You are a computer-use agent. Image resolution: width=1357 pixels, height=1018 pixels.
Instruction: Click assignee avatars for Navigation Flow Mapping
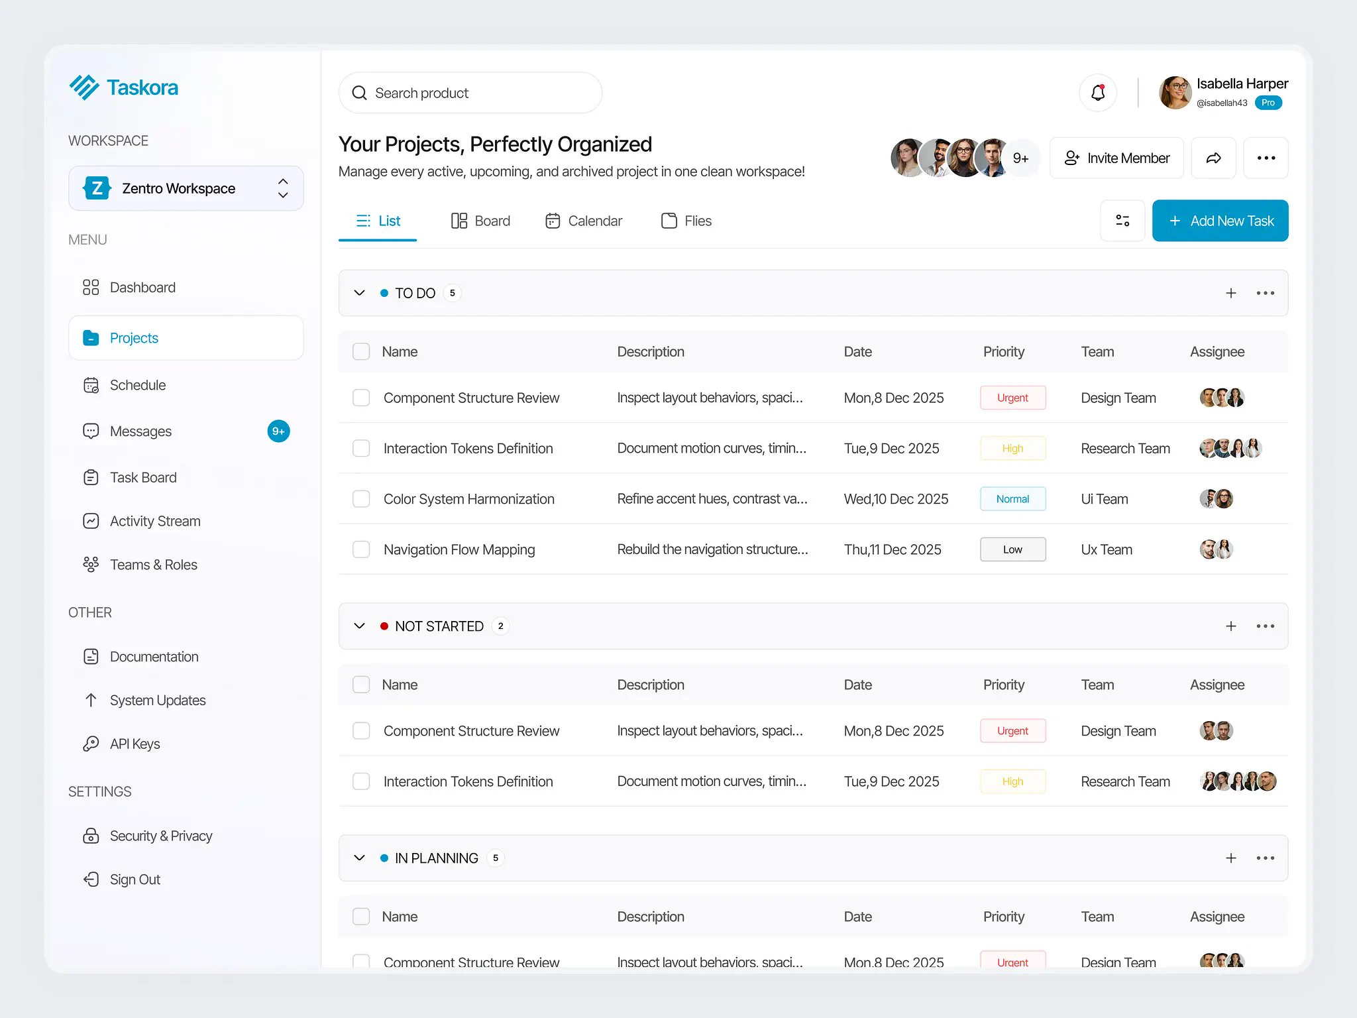click(1216, 549)
